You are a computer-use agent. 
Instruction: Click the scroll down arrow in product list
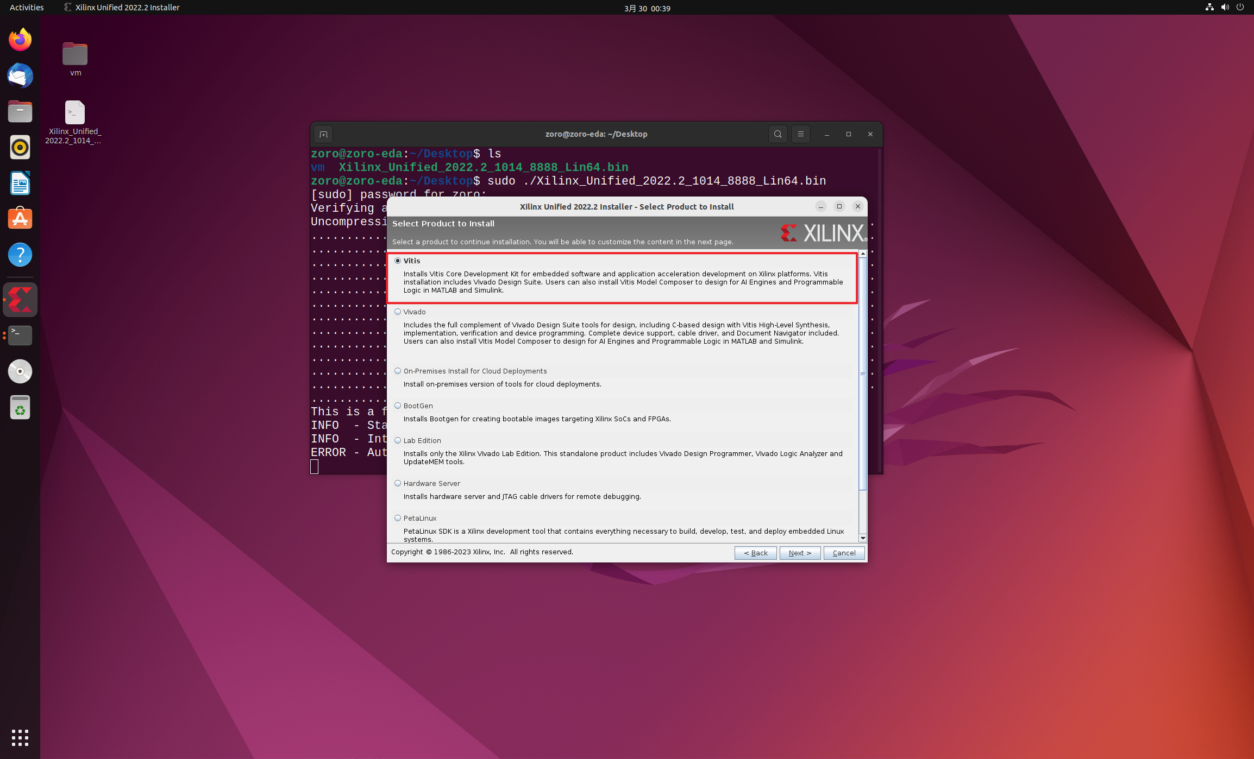pyautogui.click(x=863, y=538)
